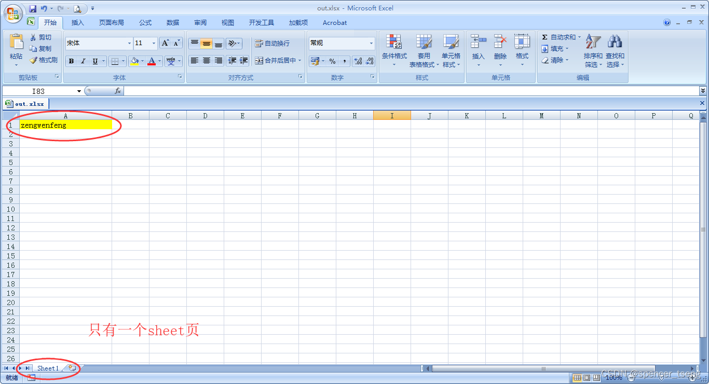Cut selection with 剪切

40,37
